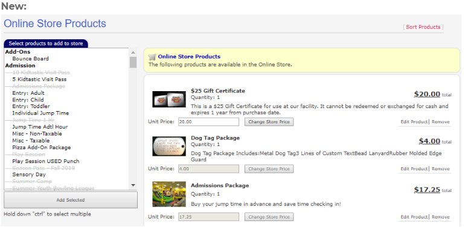Image resolution: width=465 pixels, height=233 pixels.
Task: Click the $25 Gift Certificate product title
Action: click(x=218, y=91)
